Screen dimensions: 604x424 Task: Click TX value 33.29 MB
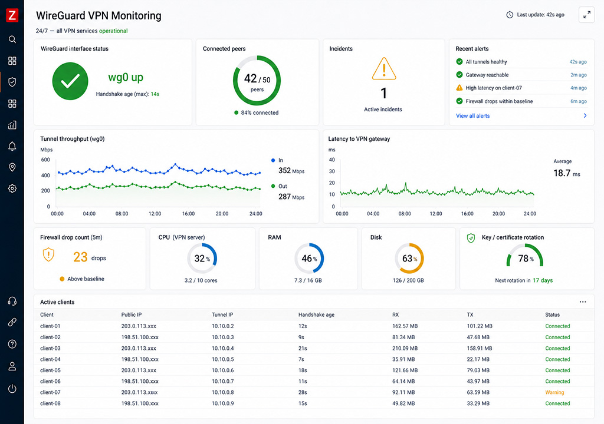[x=478, y=403]
